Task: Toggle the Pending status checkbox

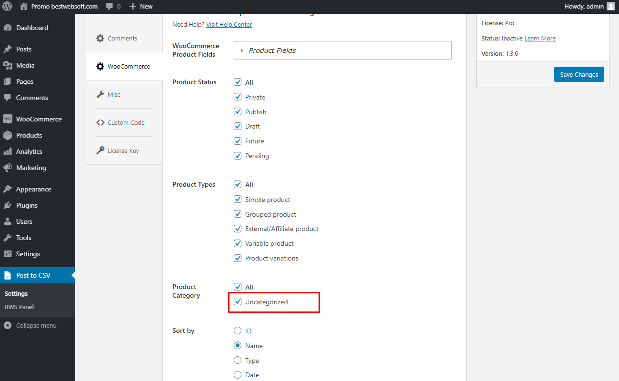Action: tap(238, 156)
